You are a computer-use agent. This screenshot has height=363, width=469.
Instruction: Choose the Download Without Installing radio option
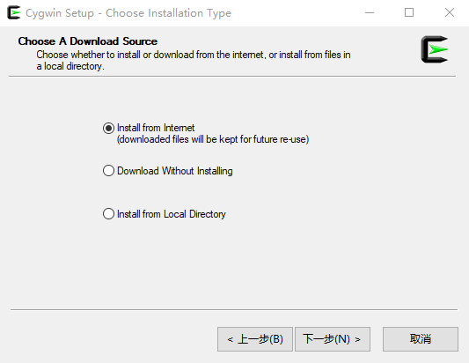tap(108, 171)
